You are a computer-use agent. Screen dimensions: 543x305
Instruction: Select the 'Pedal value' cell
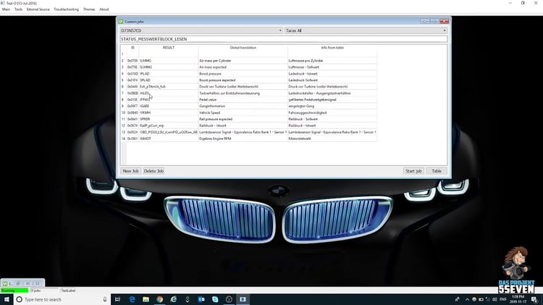[x=243, y=99]
